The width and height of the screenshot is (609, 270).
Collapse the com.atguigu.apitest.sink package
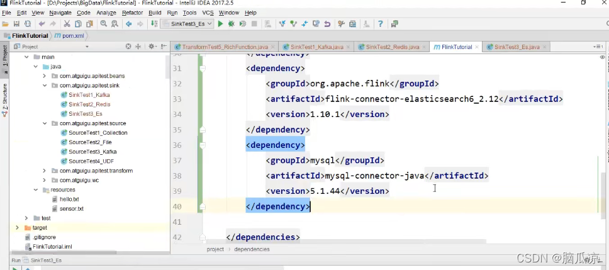(x=45, y=86)
